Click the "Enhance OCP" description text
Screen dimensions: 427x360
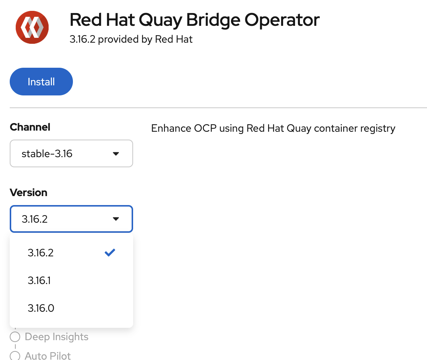point(273,129)
